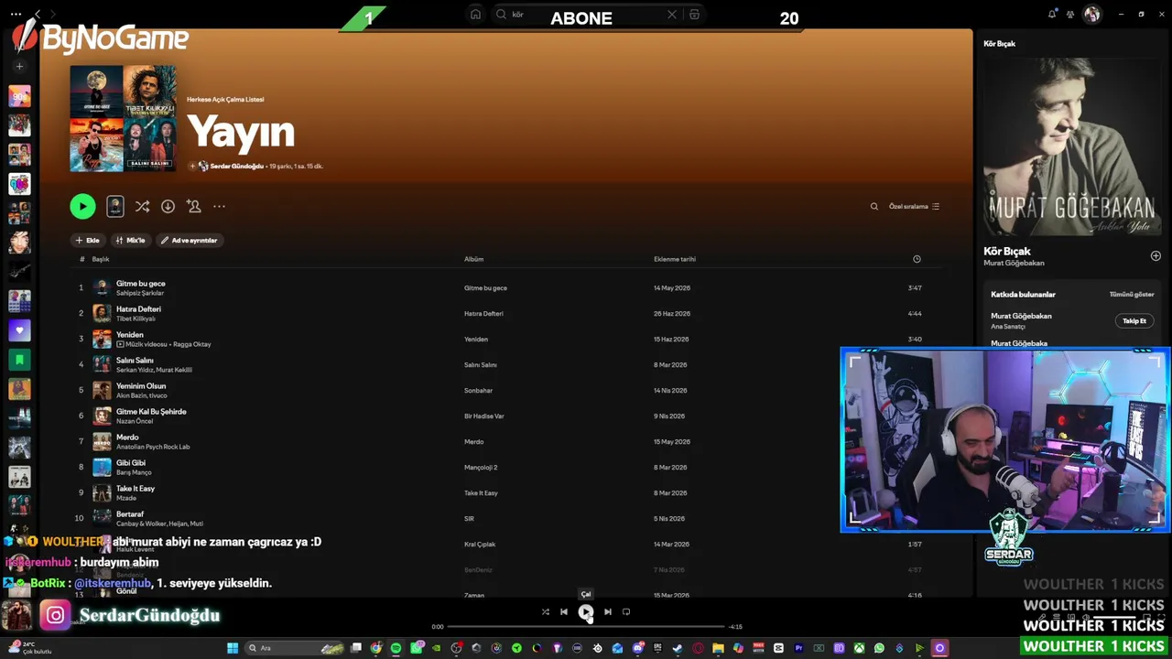This screenshot has width=1172, height=659.
Task: Open the album Mançoloji 2
Action: [x=481, y=468]
